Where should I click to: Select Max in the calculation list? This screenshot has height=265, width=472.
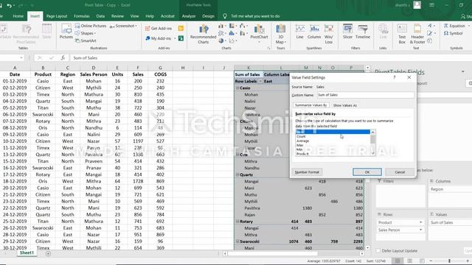point(333,145)
